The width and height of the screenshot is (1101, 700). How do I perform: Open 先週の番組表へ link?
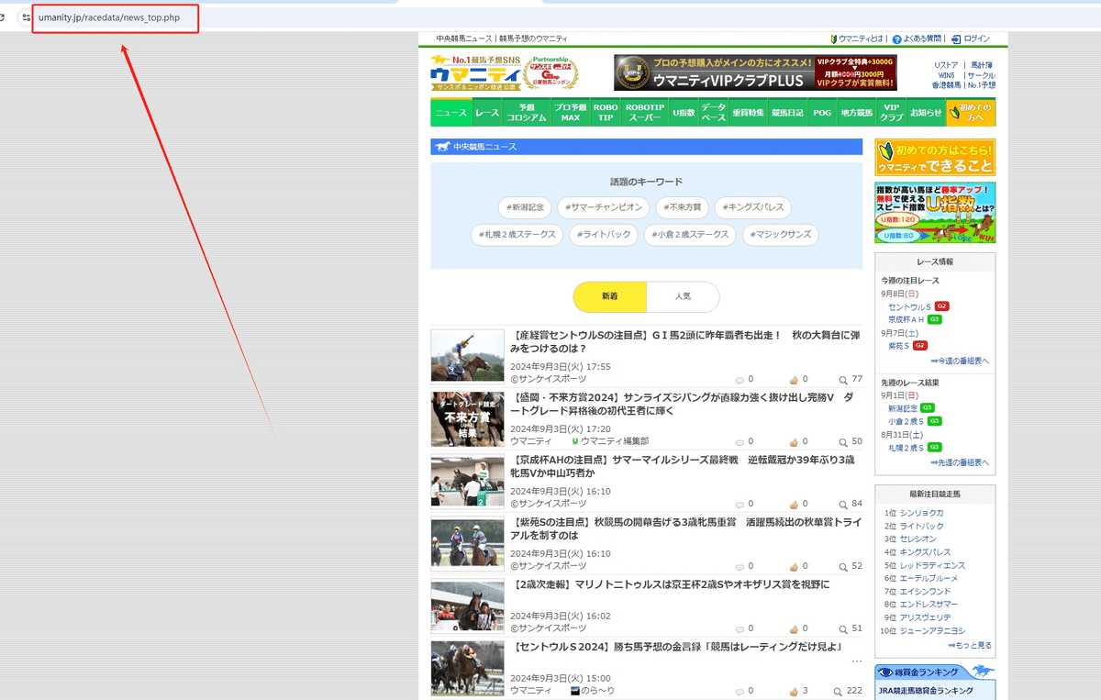[959, 462]
